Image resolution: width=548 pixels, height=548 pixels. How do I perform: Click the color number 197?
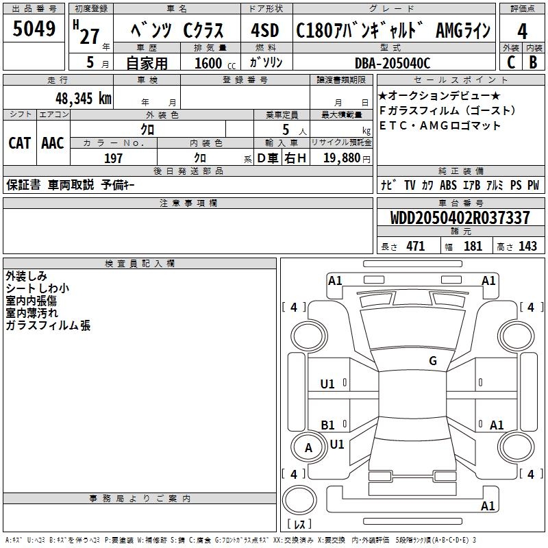pos(113,158)
